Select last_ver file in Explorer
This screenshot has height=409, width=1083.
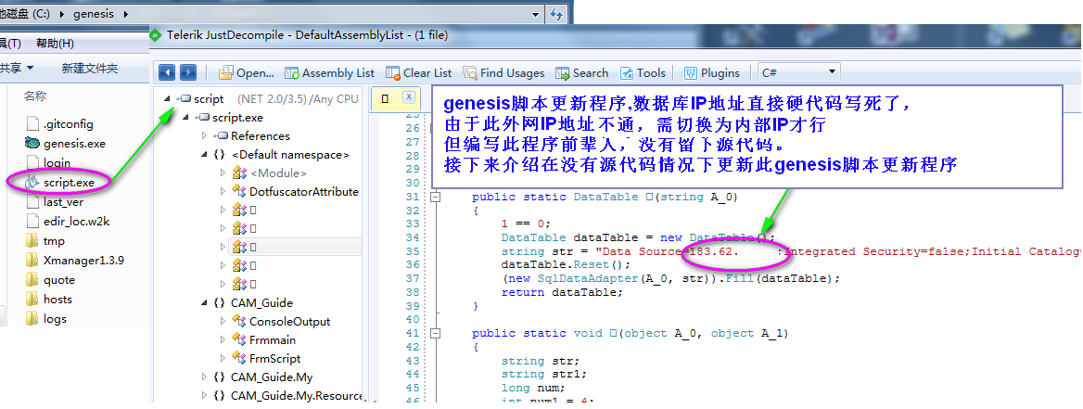[x=62, y=202]
